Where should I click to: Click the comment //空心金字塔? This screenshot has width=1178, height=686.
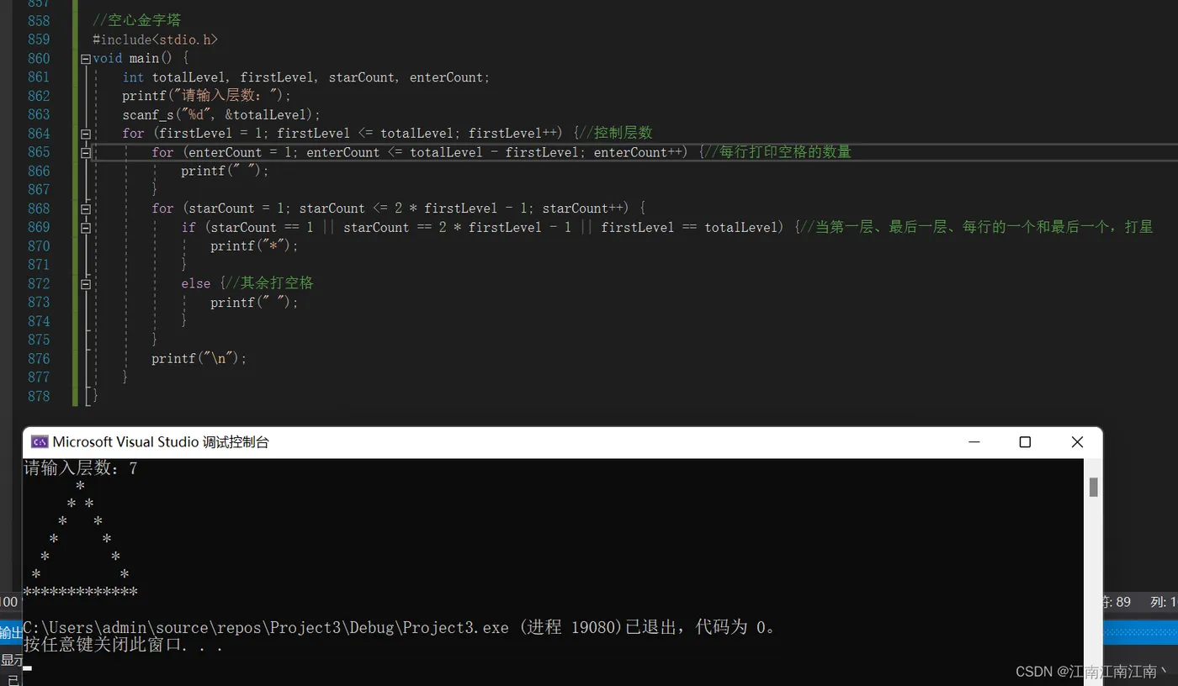point(136,20)
